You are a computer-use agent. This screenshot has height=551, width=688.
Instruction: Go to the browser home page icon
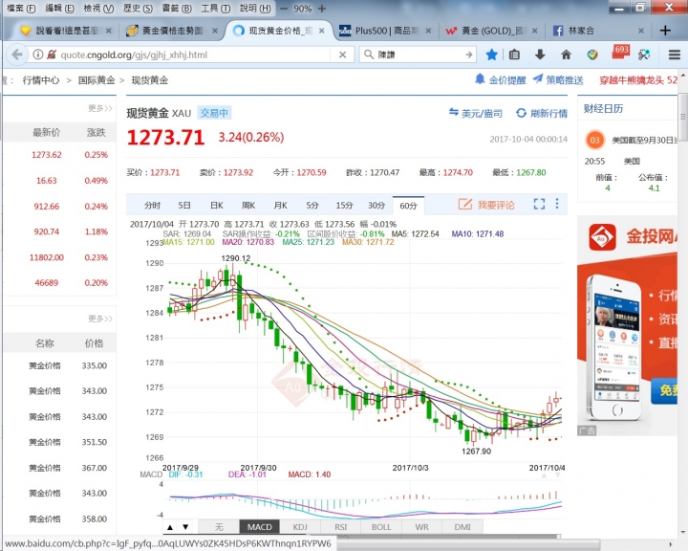567,55
